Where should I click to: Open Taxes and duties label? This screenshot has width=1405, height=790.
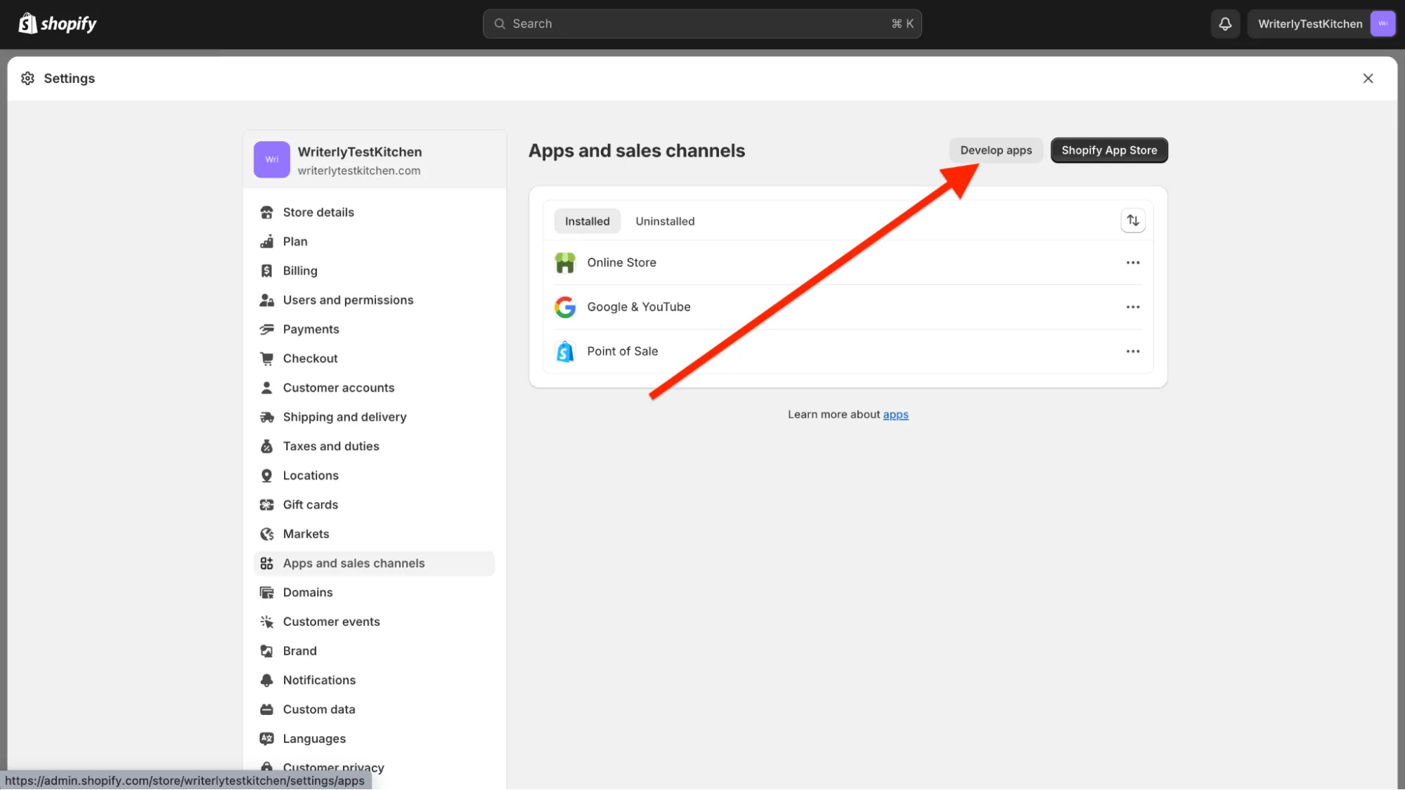(x=331, y=447)
